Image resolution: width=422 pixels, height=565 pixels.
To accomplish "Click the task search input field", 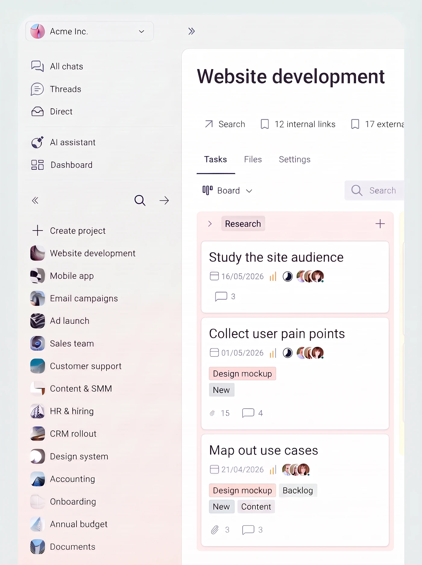I will (374, 190).
